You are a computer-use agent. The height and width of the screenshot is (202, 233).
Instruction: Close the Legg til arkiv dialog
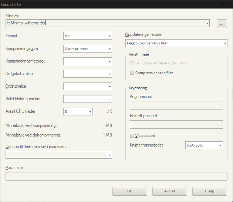[224, 4]
